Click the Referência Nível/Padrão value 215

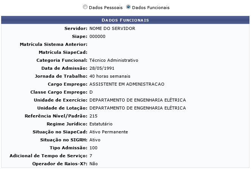93,116
